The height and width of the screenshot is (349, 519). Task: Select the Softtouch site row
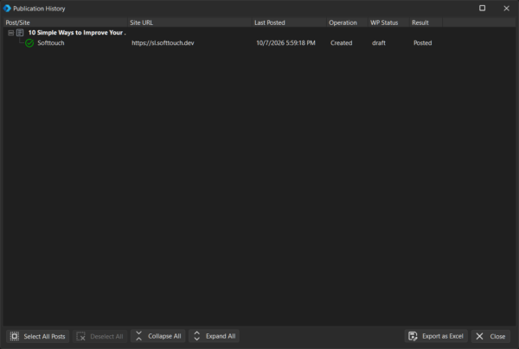(x=259, y=43)
